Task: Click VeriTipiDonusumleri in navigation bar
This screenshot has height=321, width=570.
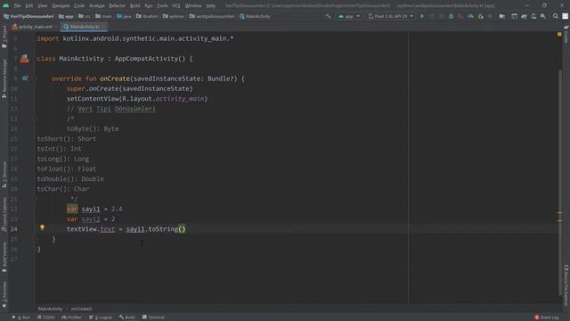Action: (x=28, y=16)
